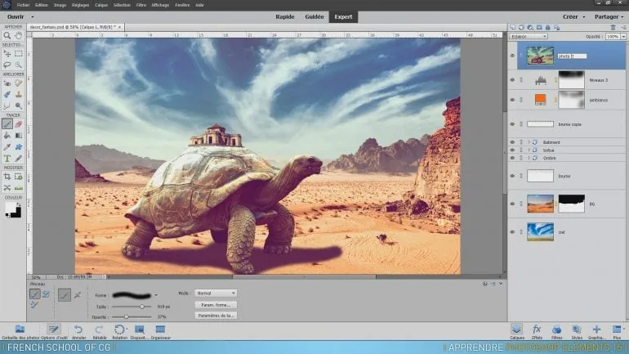Open the Fichier menu
The image size is (629, 354).
(23, 5)
